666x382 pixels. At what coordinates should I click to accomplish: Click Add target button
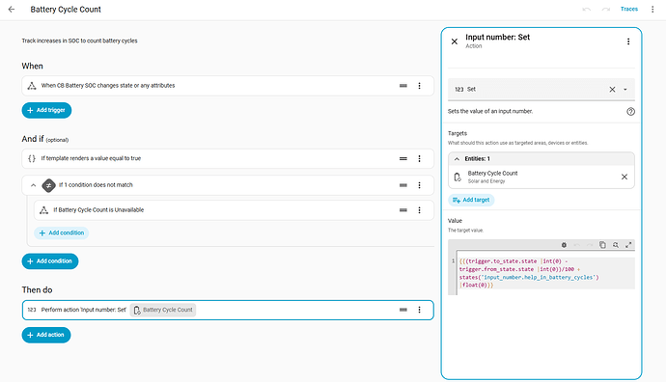tap(471, 200)
